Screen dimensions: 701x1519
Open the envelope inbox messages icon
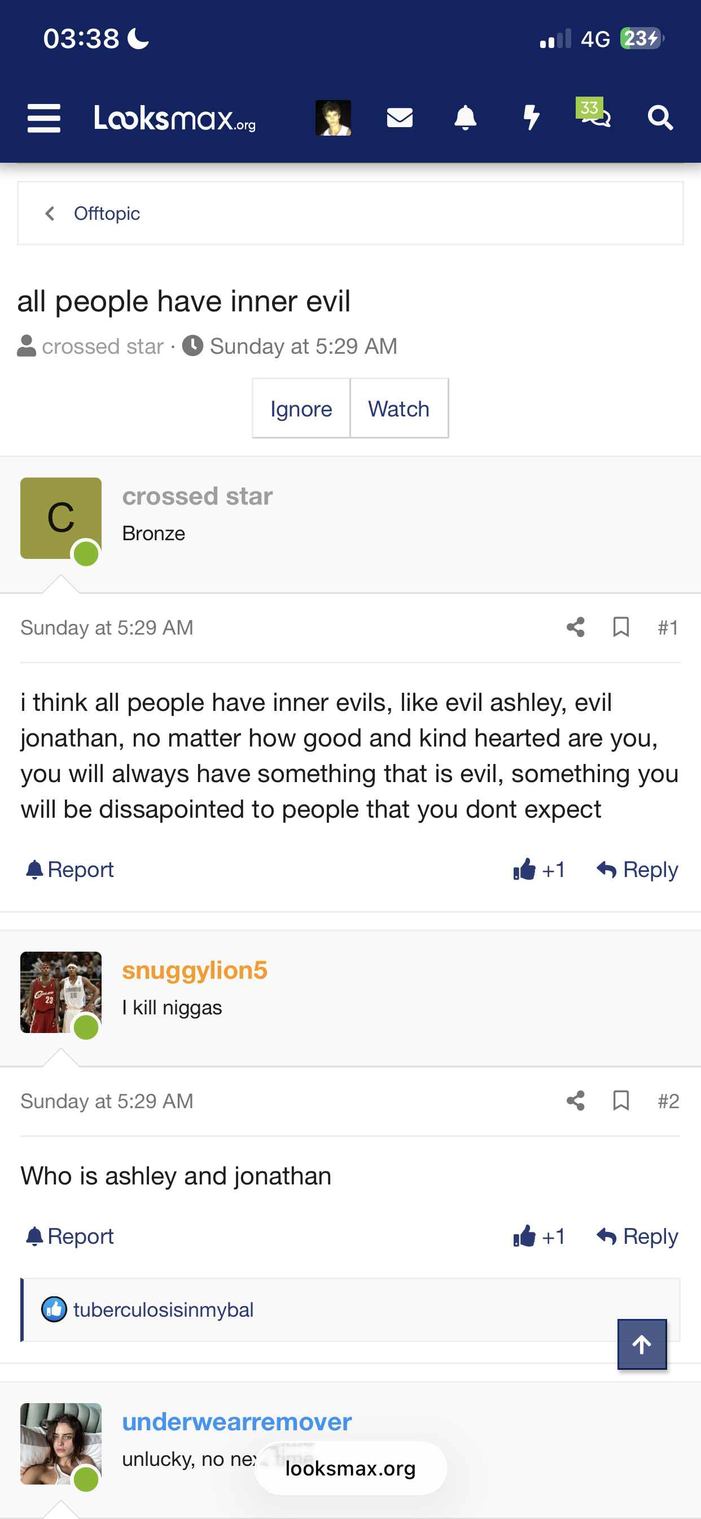[400, 118]
